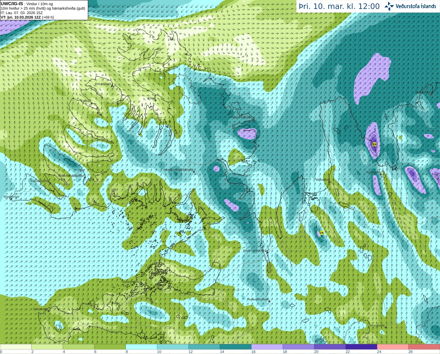Click the Bíldudalsflugvöllur station label
Screen dimensions: 440x354
click(72, 175)
